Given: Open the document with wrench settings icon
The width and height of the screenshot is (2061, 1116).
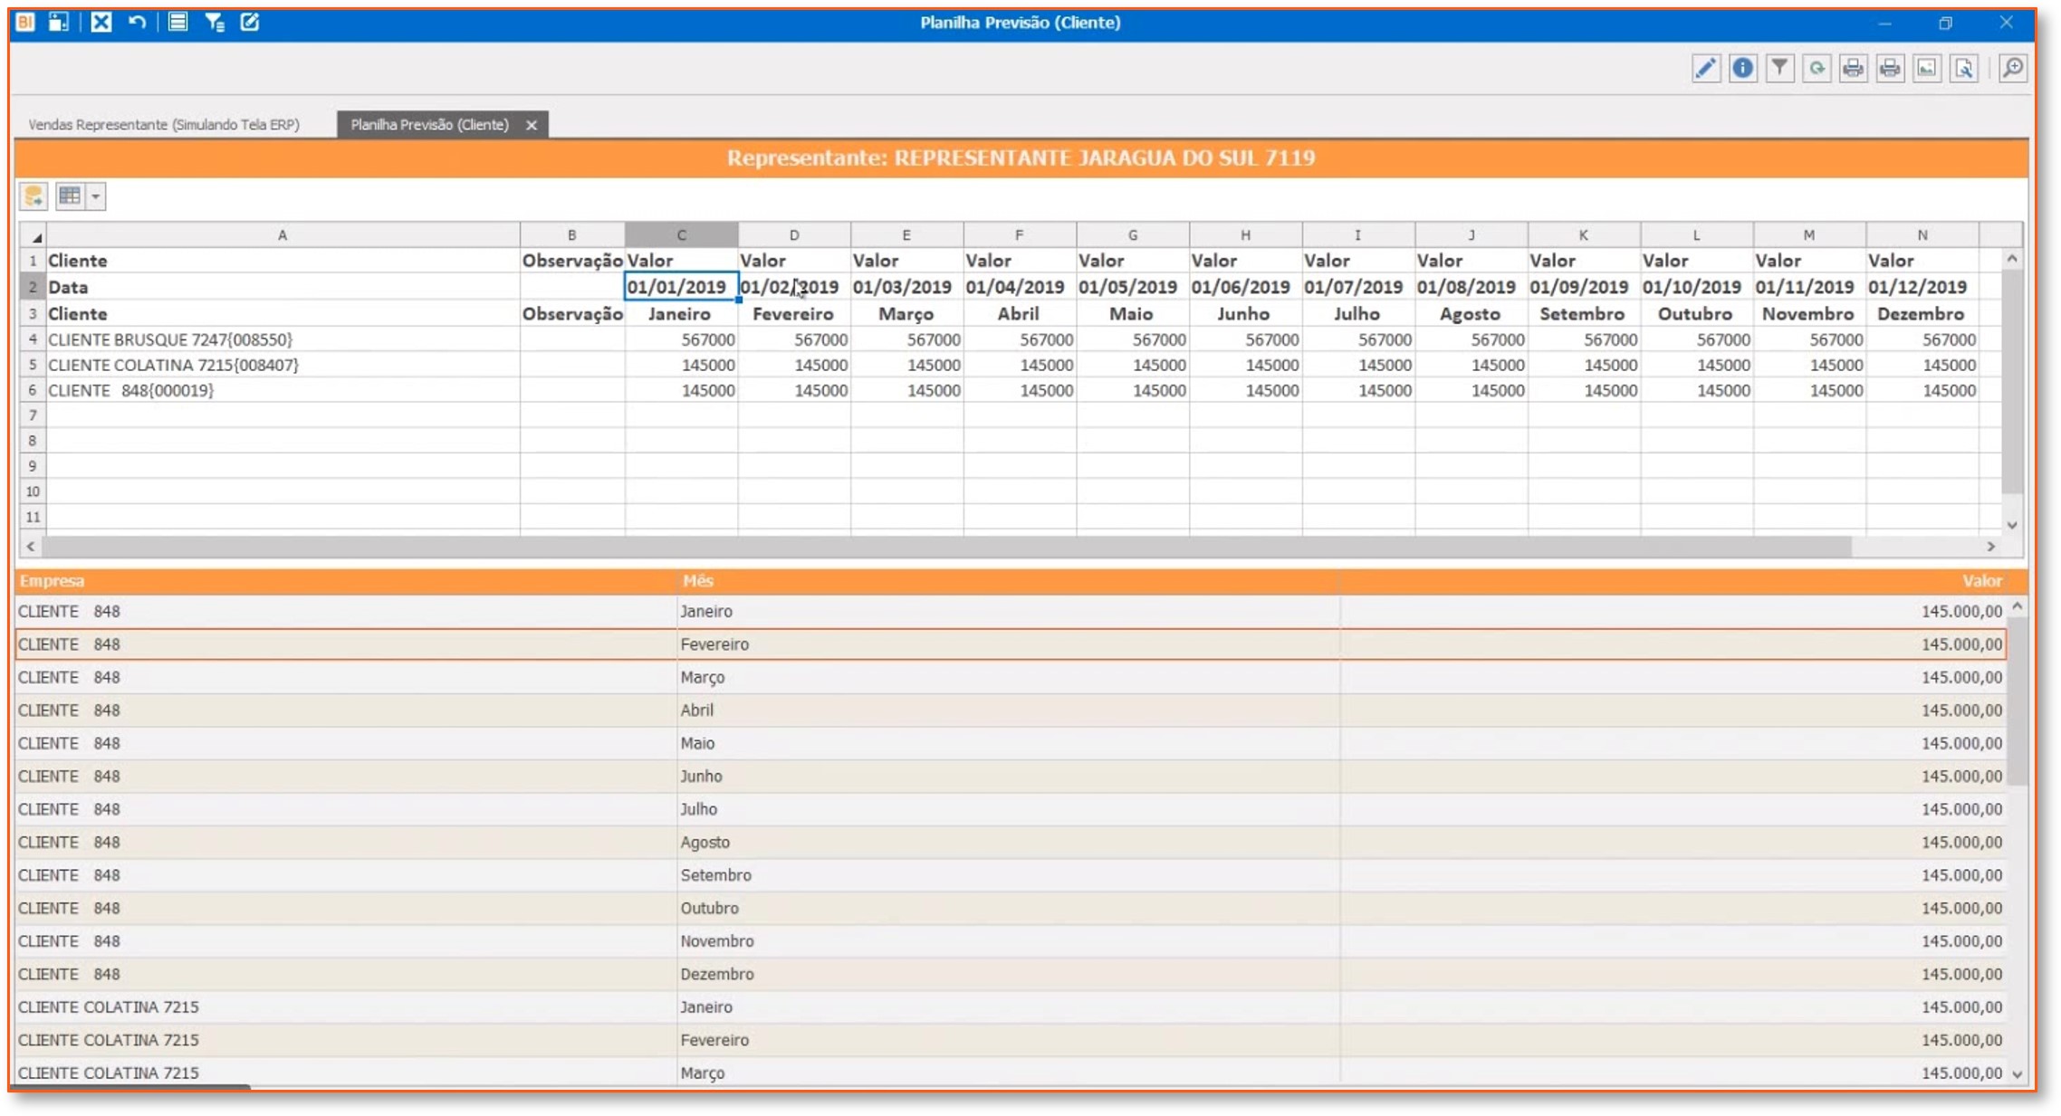Looking at the screenshot, I should tap(1964, 68).
